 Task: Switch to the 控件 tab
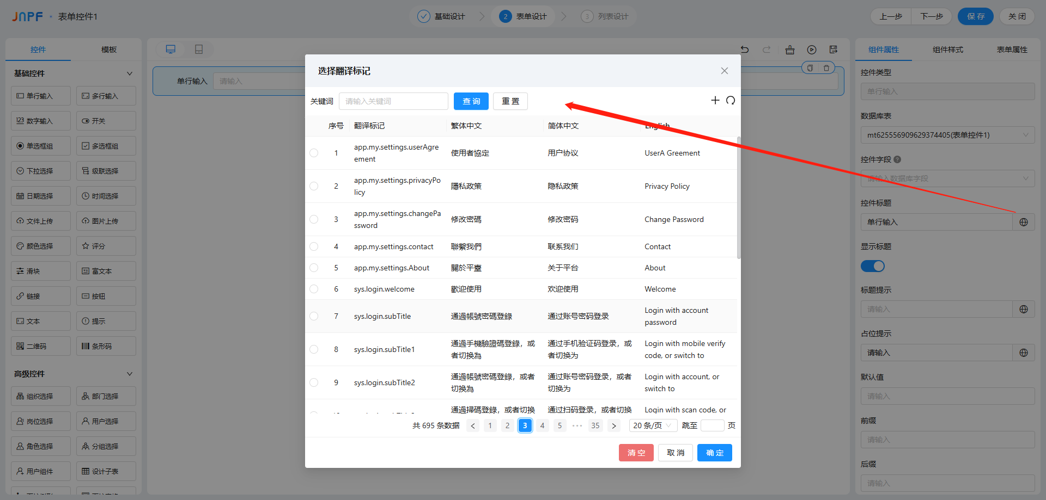38,50
